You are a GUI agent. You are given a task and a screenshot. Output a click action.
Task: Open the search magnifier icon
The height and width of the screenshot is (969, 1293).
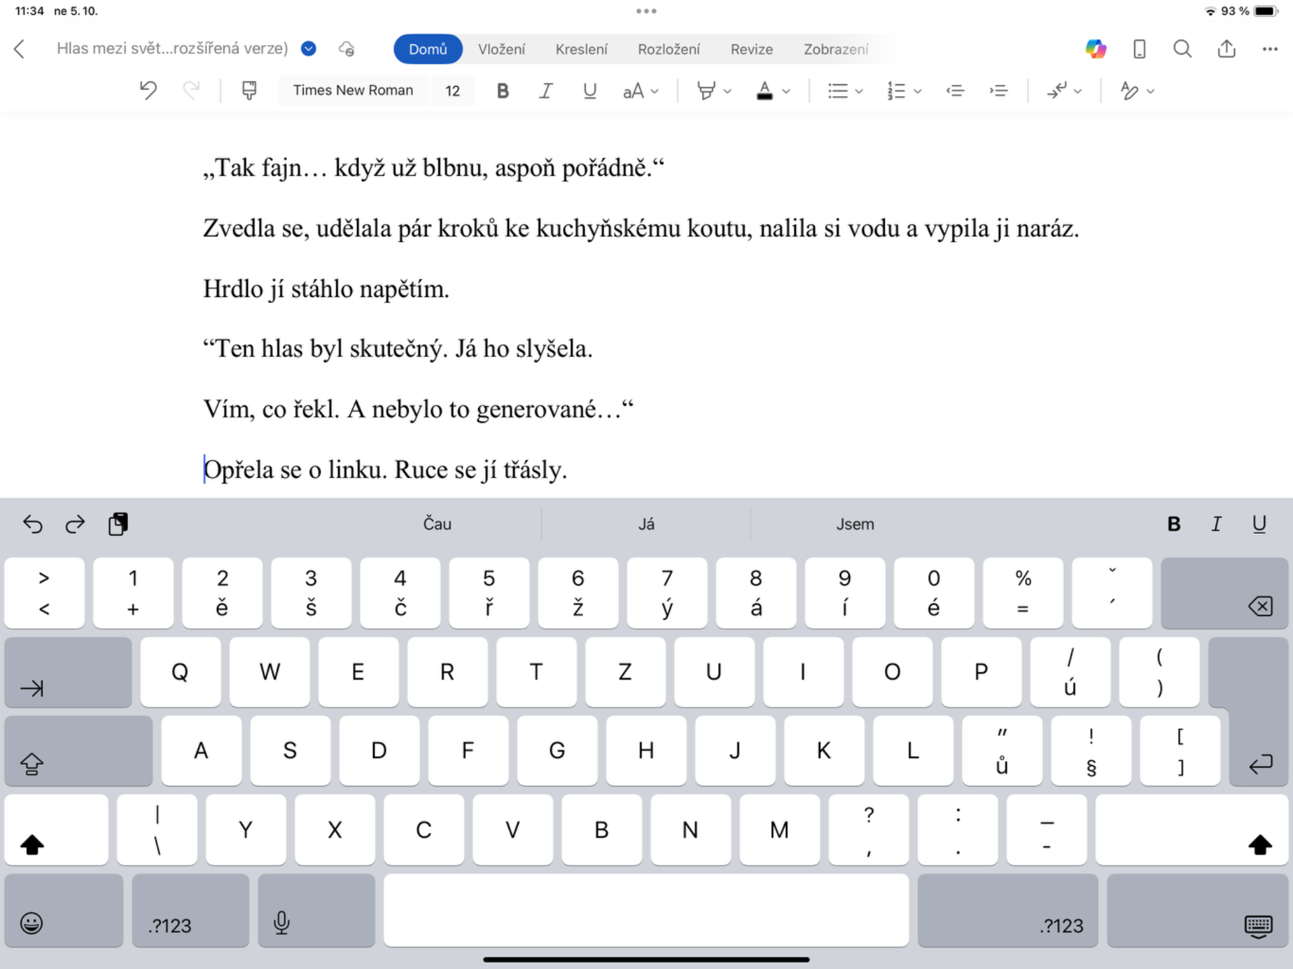pyautogui.click(x=1183, y=49)
